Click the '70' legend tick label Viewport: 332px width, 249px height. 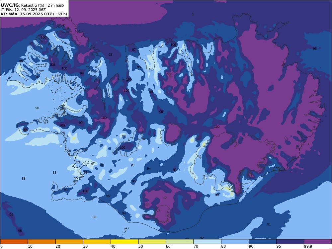[196, 246]
